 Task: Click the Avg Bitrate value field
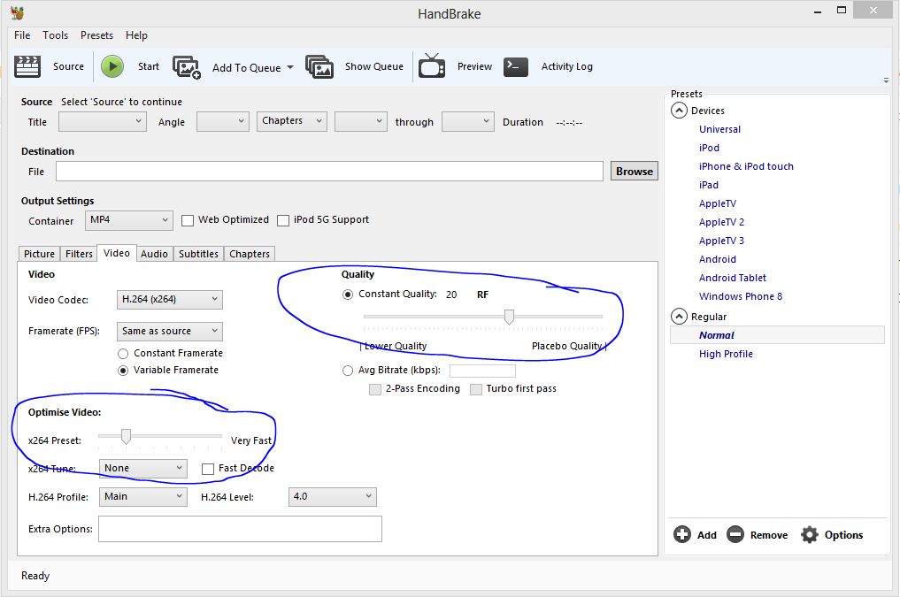point(482,371)
